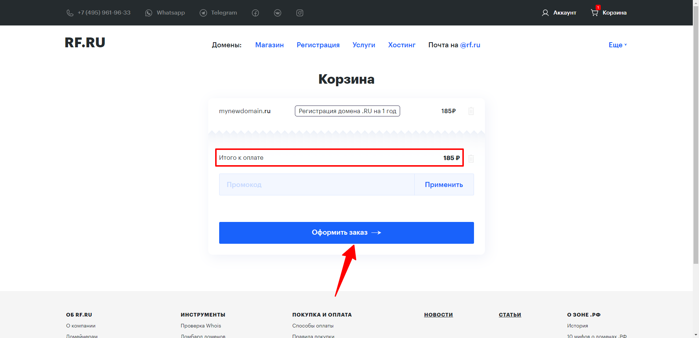
Task: Expand the Еще dropdown menu
Action: [x=617, y=45]
